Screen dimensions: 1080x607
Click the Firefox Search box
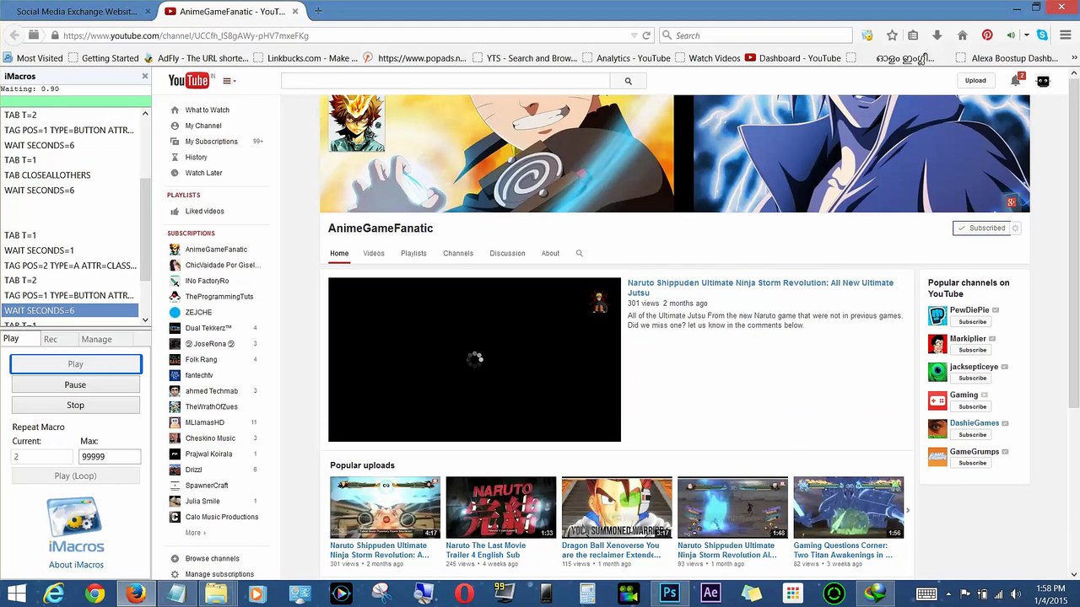(755, 35)
